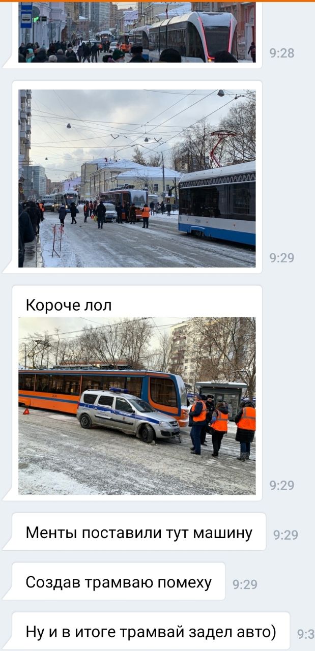Click the blue tram stop sign in the top photo
This screenshot has width=315, height=651.
[x=26, y=16]
